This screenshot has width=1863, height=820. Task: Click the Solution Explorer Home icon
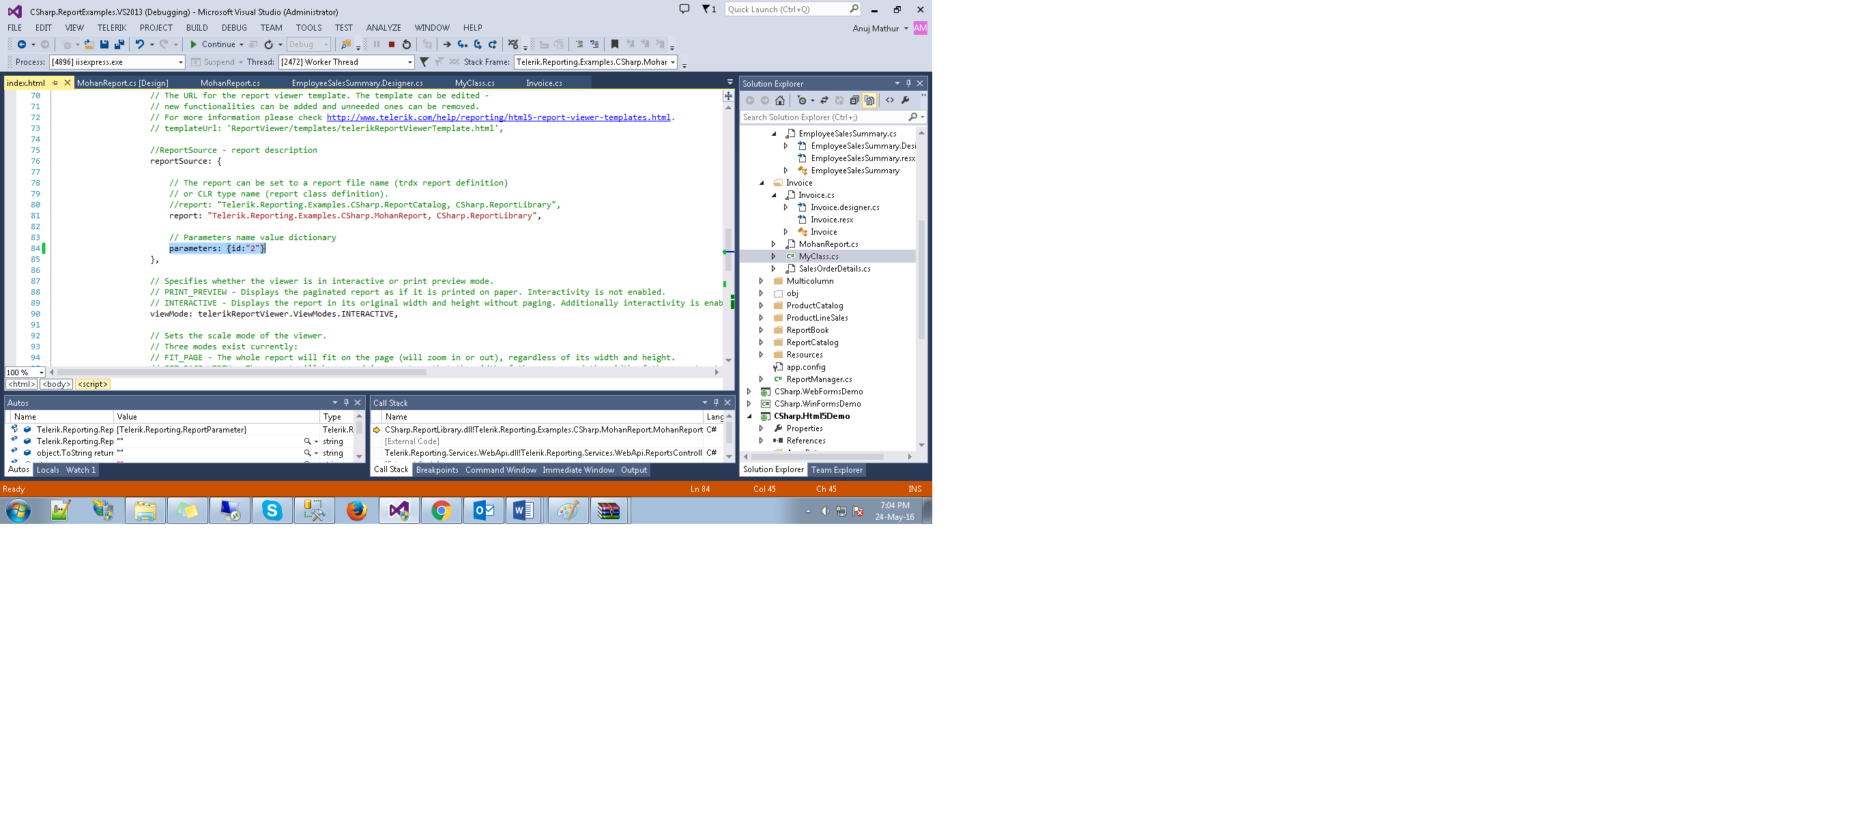coord(779,100)
